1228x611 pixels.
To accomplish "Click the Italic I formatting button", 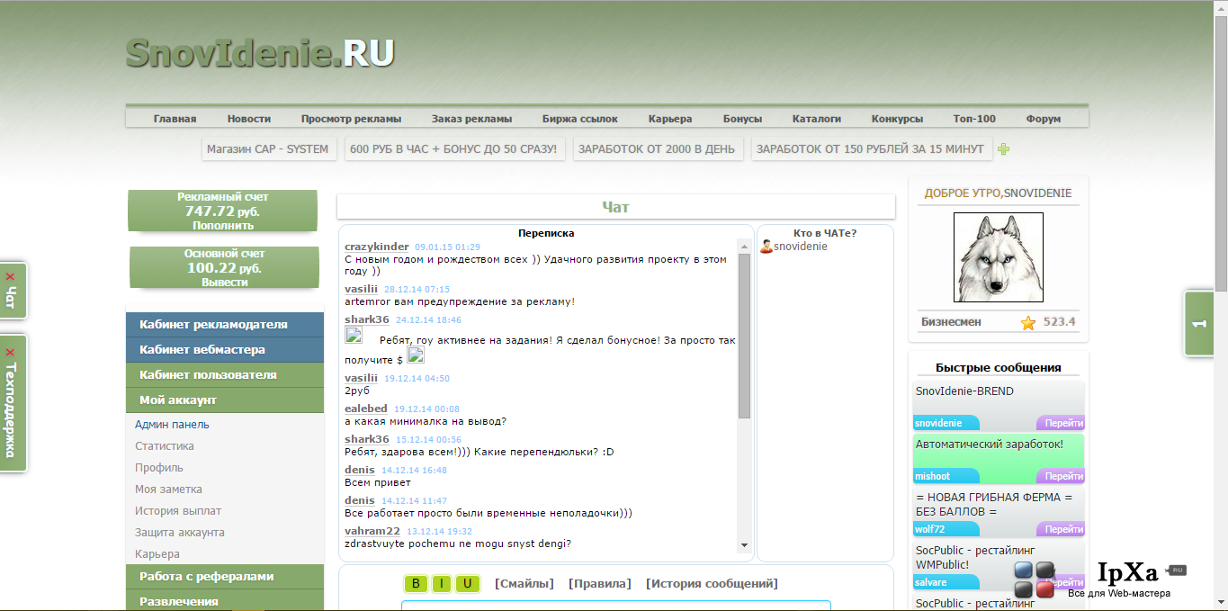I will [442, 583].
